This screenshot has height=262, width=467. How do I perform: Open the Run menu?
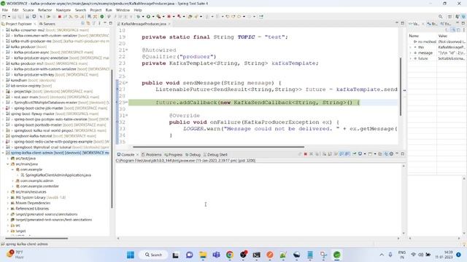tap(109, 10)
